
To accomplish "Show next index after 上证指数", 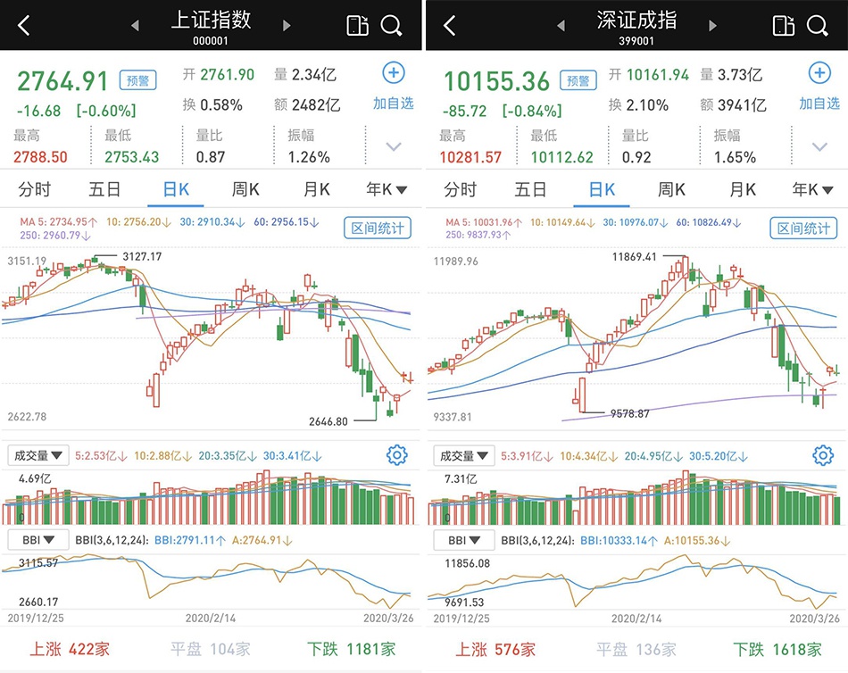I will pos(287,25).
